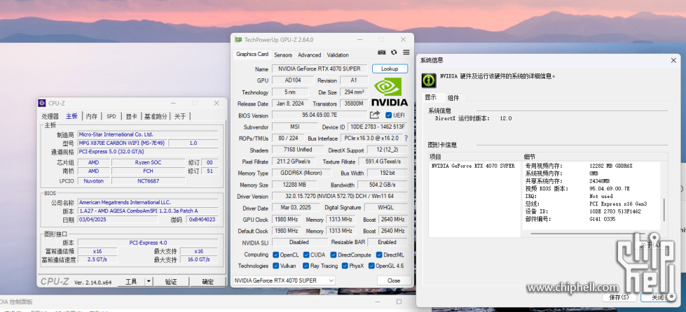Select the CPU-Z 主板 tab
Image resolution: width=686 pixels, height=312 pixels.
point(71,116)
